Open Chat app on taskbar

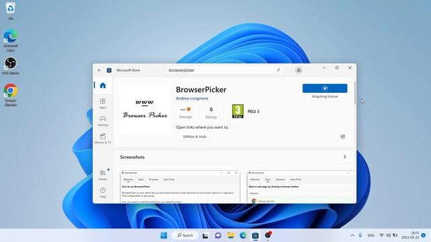point(218,235)
